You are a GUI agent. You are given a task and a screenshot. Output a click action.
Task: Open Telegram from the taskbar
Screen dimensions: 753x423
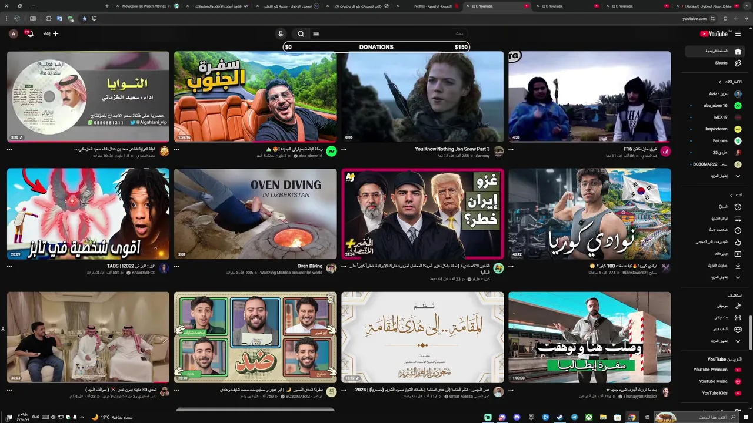[x=574, y=417]
